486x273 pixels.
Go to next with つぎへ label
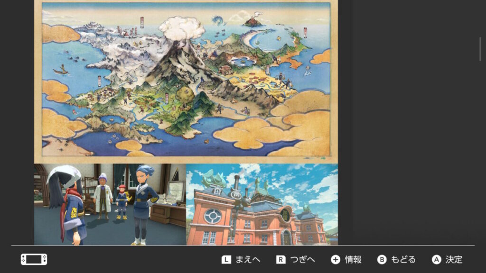[x=303, y=260]
